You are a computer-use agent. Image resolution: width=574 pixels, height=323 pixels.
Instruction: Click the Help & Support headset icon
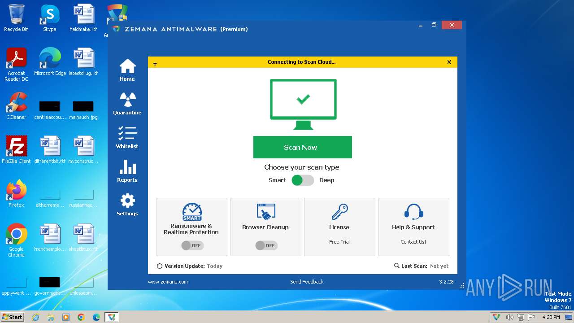(x=413, y=212)
